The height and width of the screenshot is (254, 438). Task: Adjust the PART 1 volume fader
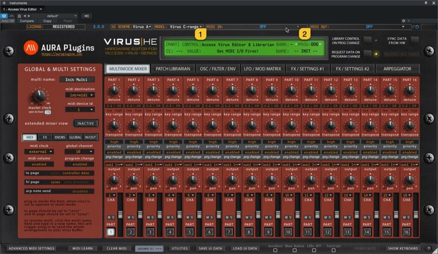click(120, 214)
